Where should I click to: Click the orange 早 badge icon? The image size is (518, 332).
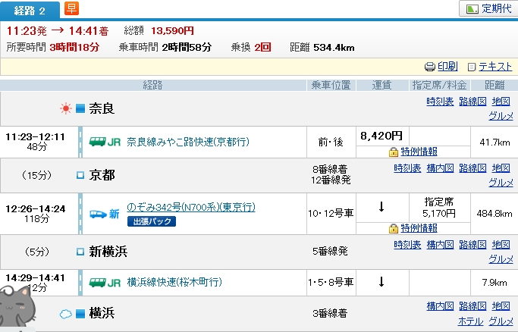click(x=72, y=8)
